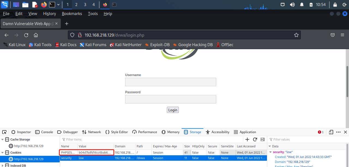
Task: Open the Help menu
Action: (108, 14)
